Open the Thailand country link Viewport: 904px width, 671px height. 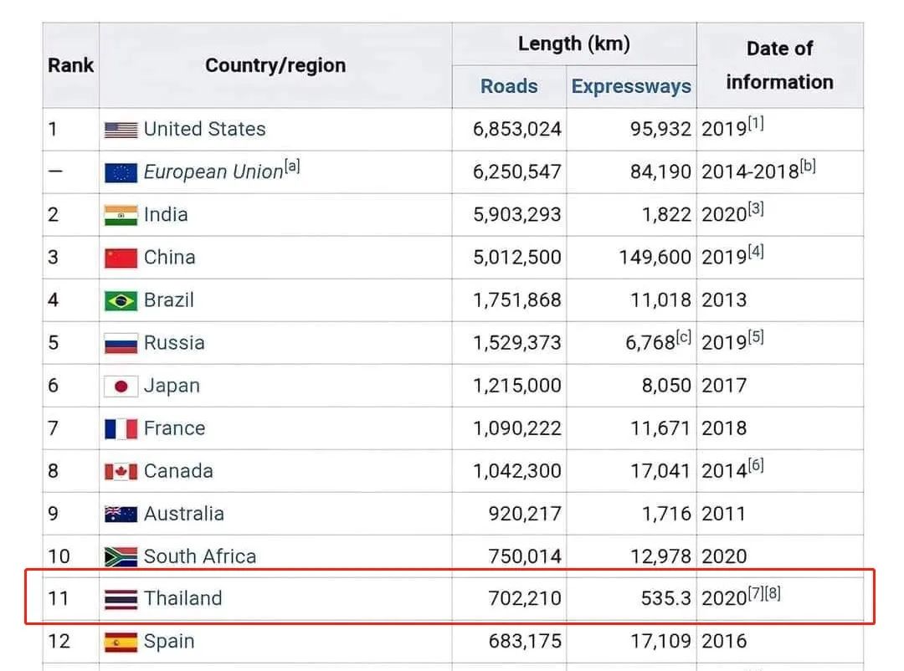(x=182, y=599)
